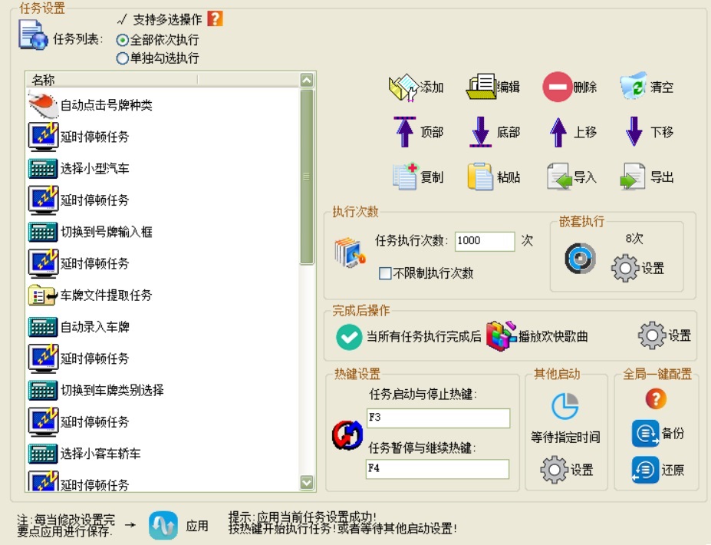Select 车牌文件提取任务 in the task list

pos(106,296)
